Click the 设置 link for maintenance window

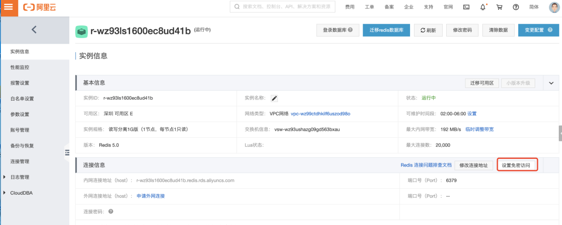pyautogui.click(x=472, y=114)
